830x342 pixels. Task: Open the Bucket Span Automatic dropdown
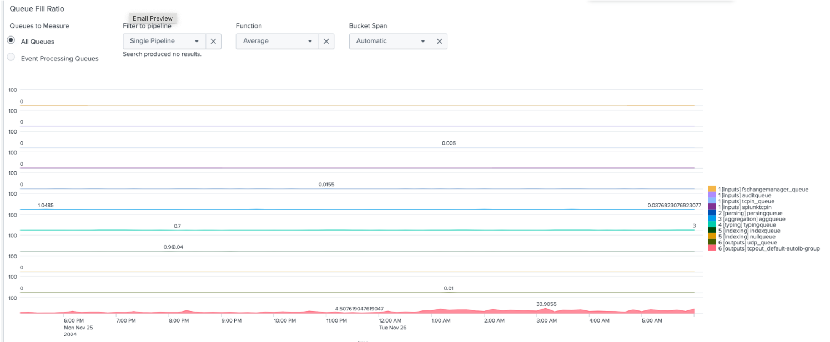click(390, 41)
